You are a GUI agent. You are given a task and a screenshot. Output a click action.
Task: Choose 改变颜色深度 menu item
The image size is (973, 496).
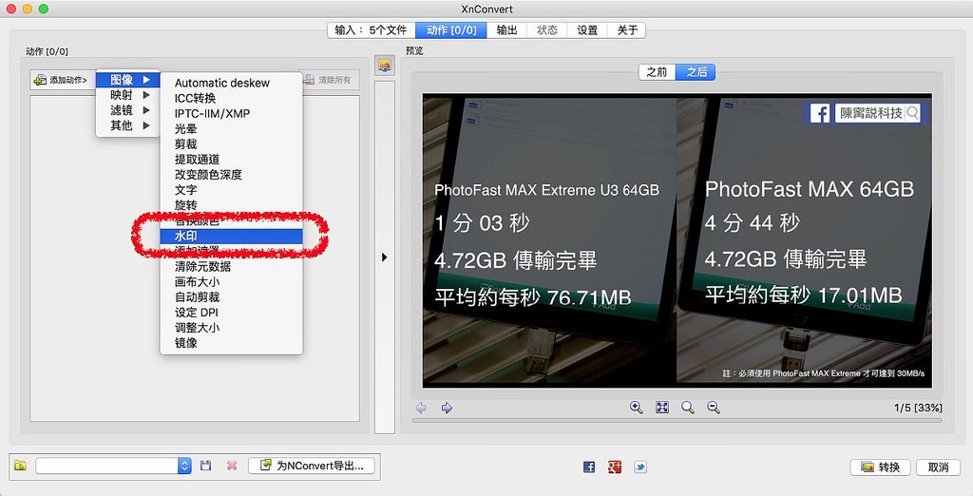pos(231,175)
